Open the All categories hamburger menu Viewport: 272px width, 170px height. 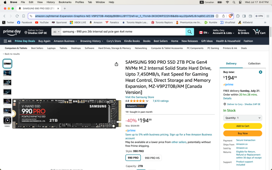point(7,41)
